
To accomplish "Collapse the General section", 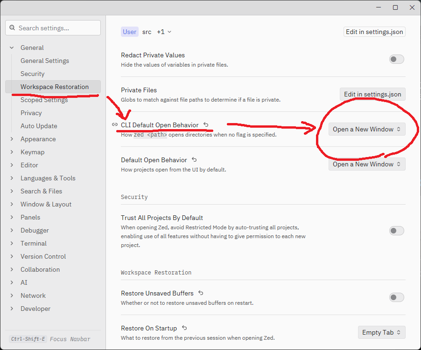I will click(12, 48).
